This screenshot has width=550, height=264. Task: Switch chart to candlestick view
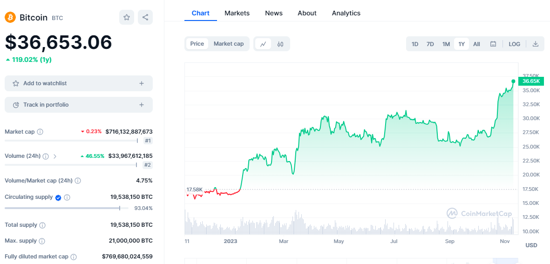click(x=280, y=44)
